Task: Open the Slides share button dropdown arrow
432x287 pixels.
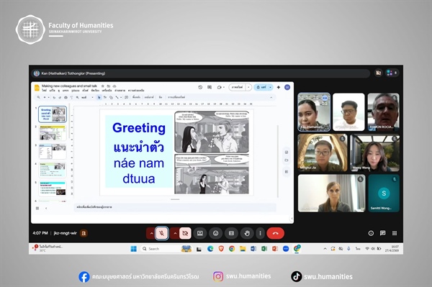Action: point(271,87)
